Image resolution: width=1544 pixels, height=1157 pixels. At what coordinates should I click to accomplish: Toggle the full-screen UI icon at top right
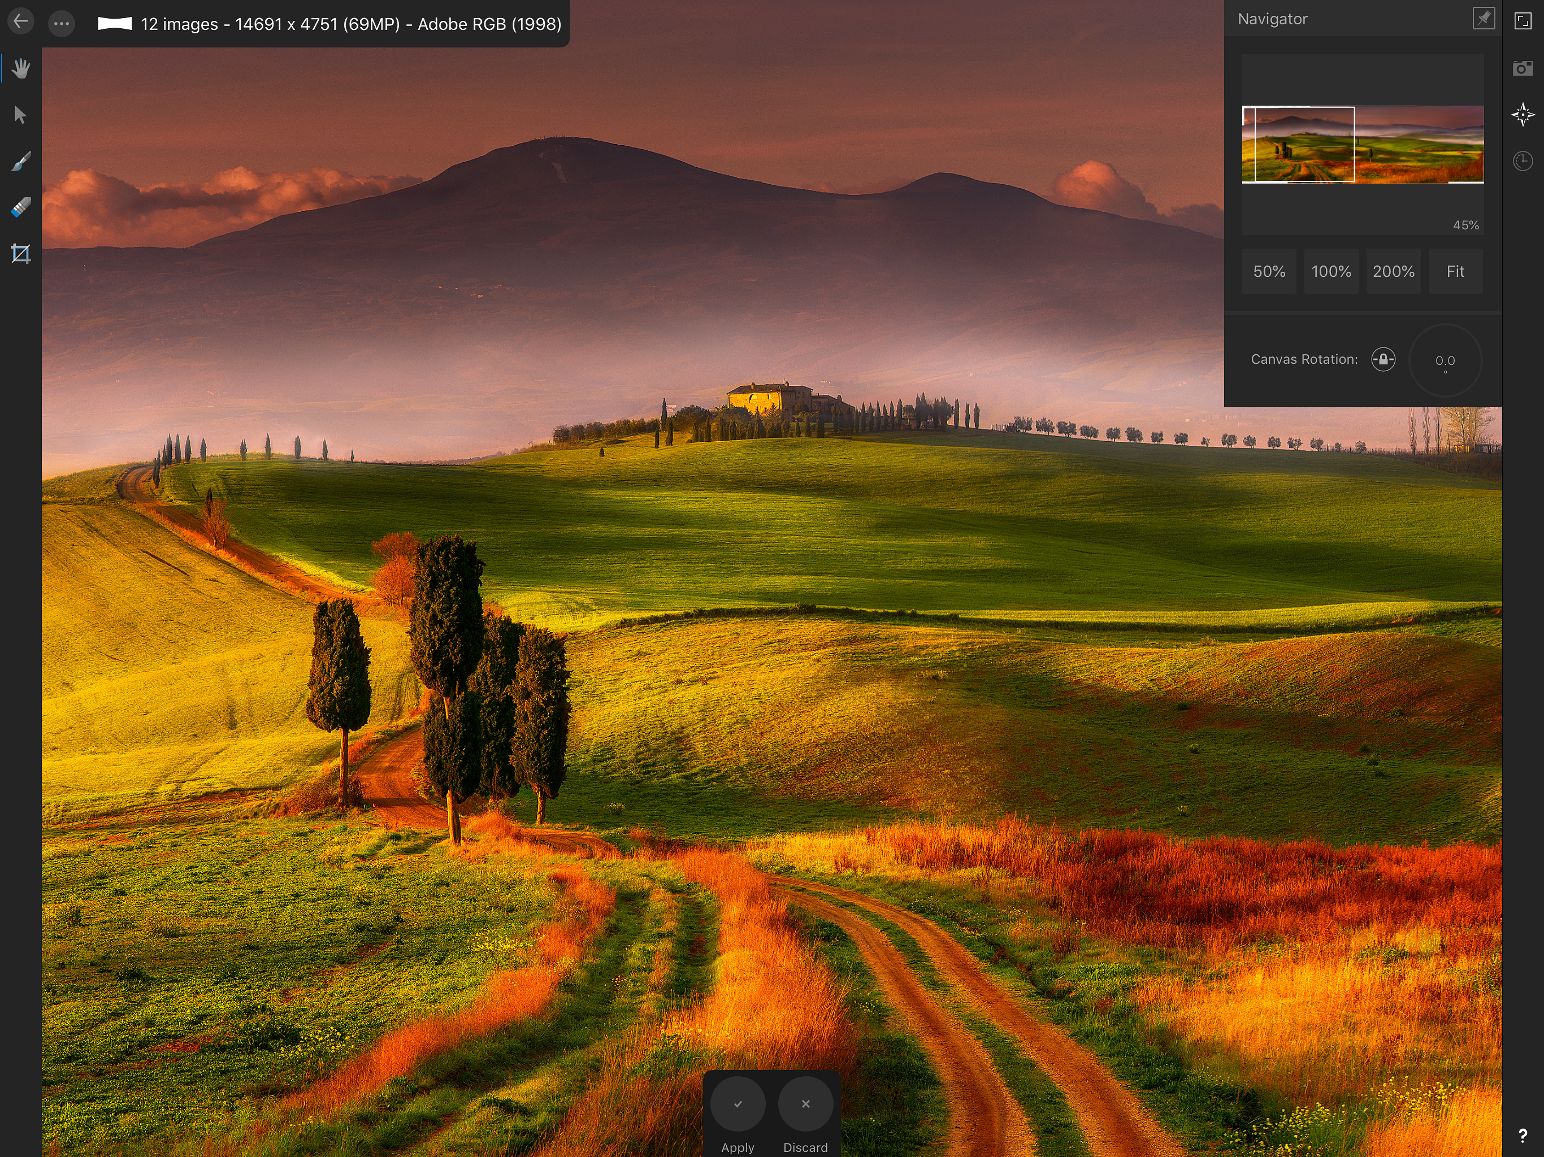pos(1523,21)
